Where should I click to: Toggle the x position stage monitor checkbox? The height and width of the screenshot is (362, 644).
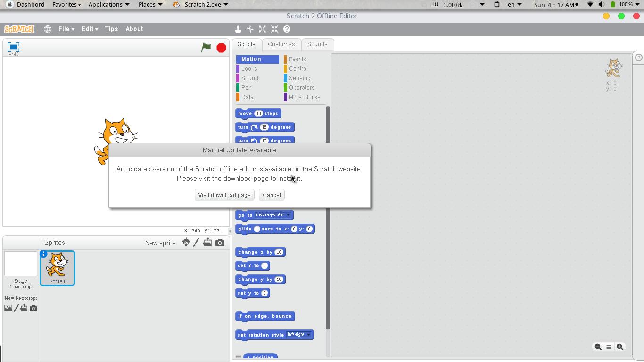[x=238, y=358]
